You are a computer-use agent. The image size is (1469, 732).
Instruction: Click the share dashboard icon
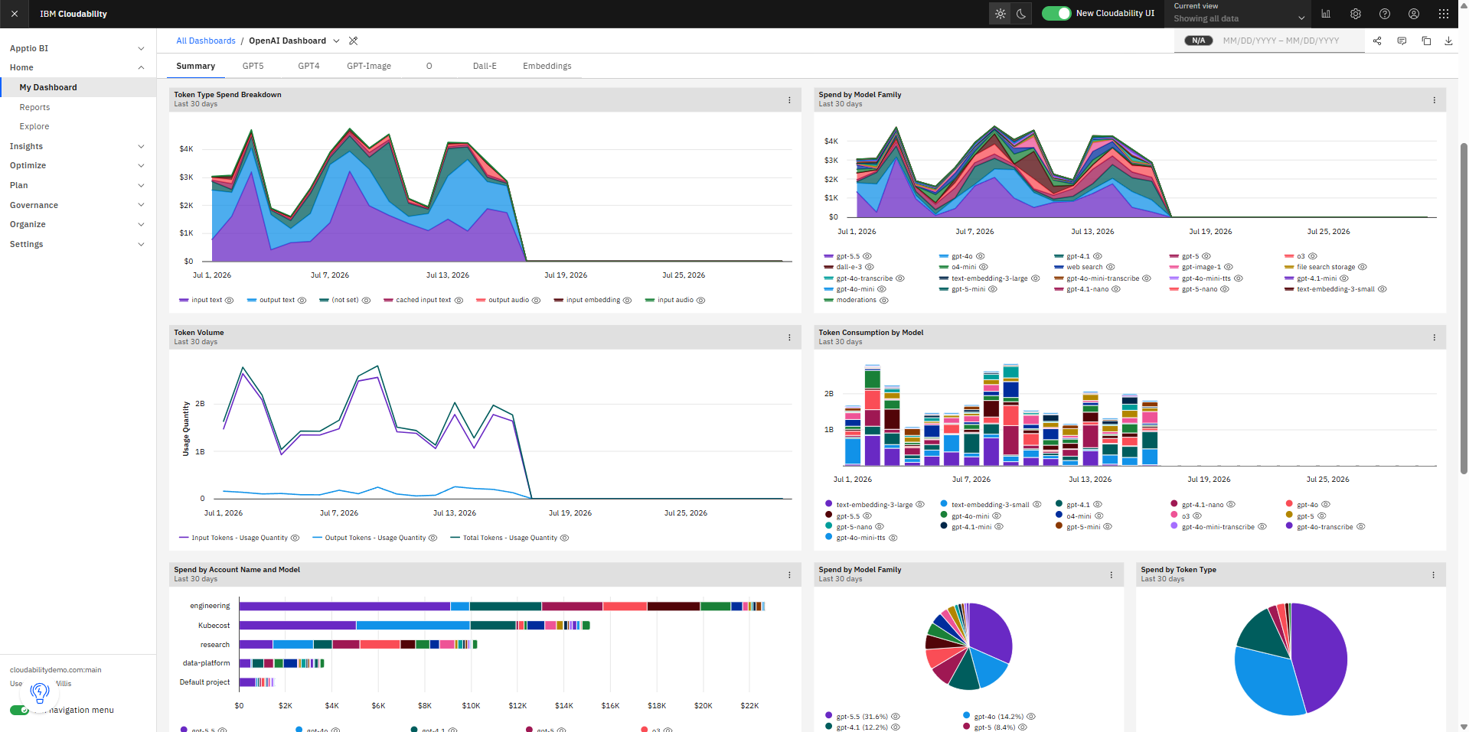point(1377,41)
